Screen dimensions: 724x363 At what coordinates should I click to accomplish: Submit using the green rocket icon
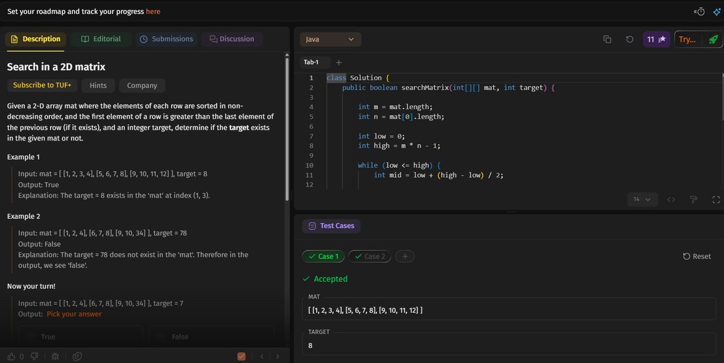(713, 39)
